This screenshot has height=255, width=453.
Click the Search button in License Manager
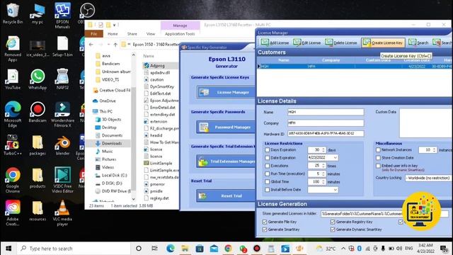(418, 42)
